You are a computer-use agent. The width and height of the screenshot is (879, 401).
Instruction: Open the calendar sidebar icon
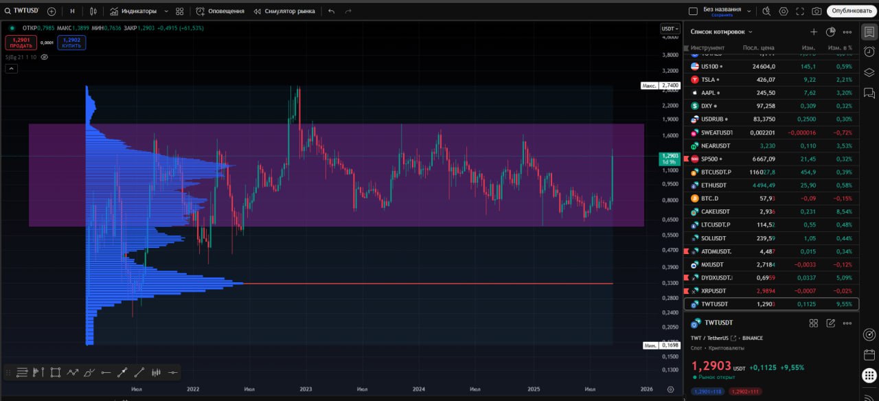869,354
